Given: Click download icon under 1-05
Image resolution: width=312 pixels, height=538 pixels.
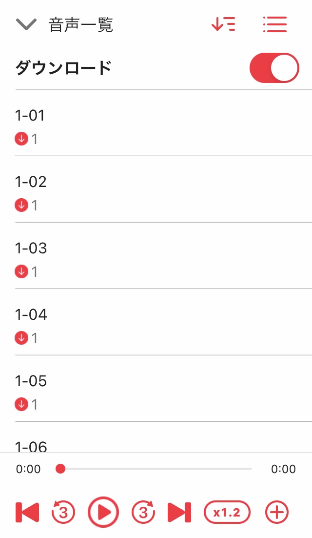Looking at the screenshot, I should coord(21,404).
